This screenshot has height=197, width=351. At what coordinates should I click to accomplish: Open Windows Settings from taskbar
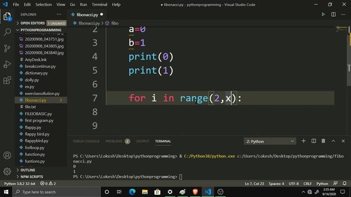(170, 192)
